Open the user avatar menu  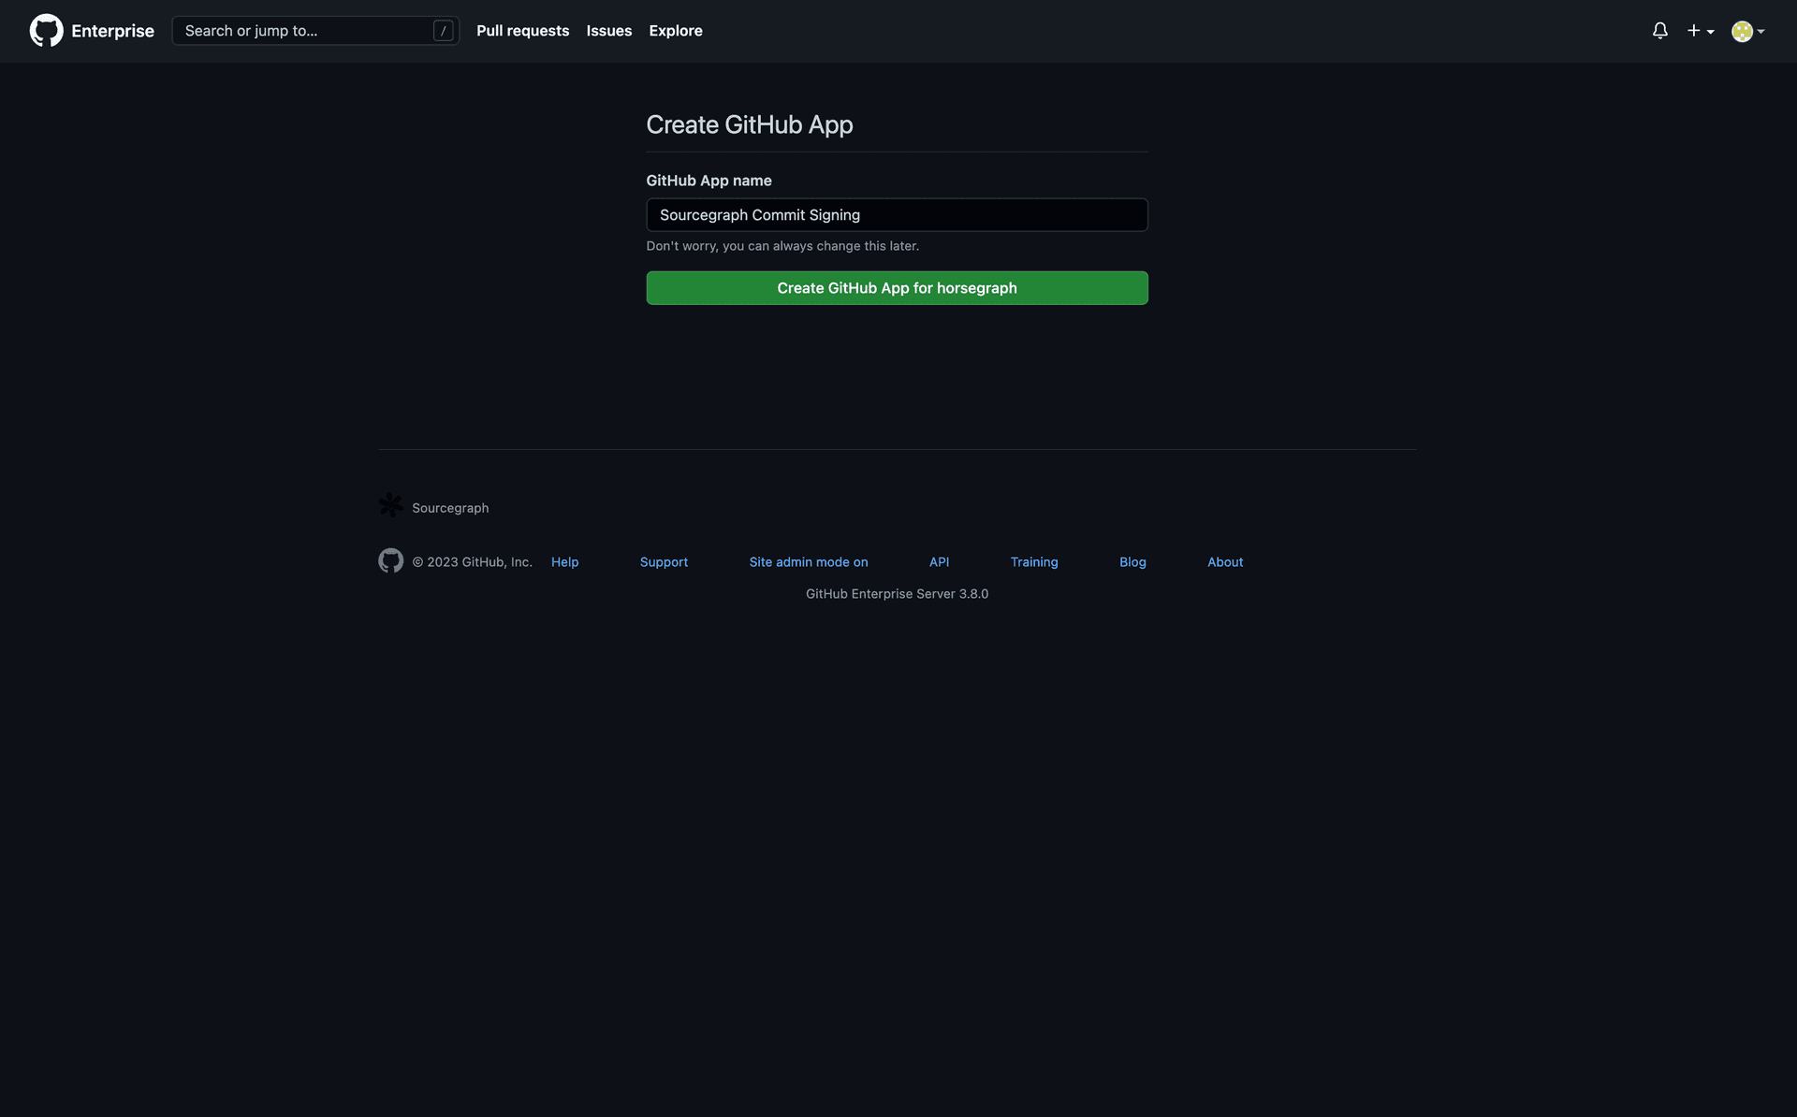pyautogui.click(x=1747, y=31)
